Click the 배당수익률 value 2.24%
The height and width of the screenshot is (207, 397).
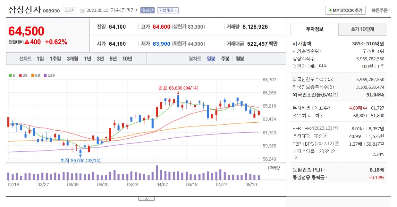tap(378, 154)
